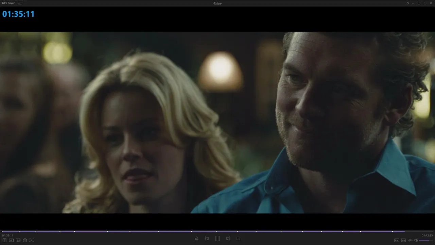Screen dimensions: 435x245
Task: Adjust the volume slider
Action: pos(426,240)
